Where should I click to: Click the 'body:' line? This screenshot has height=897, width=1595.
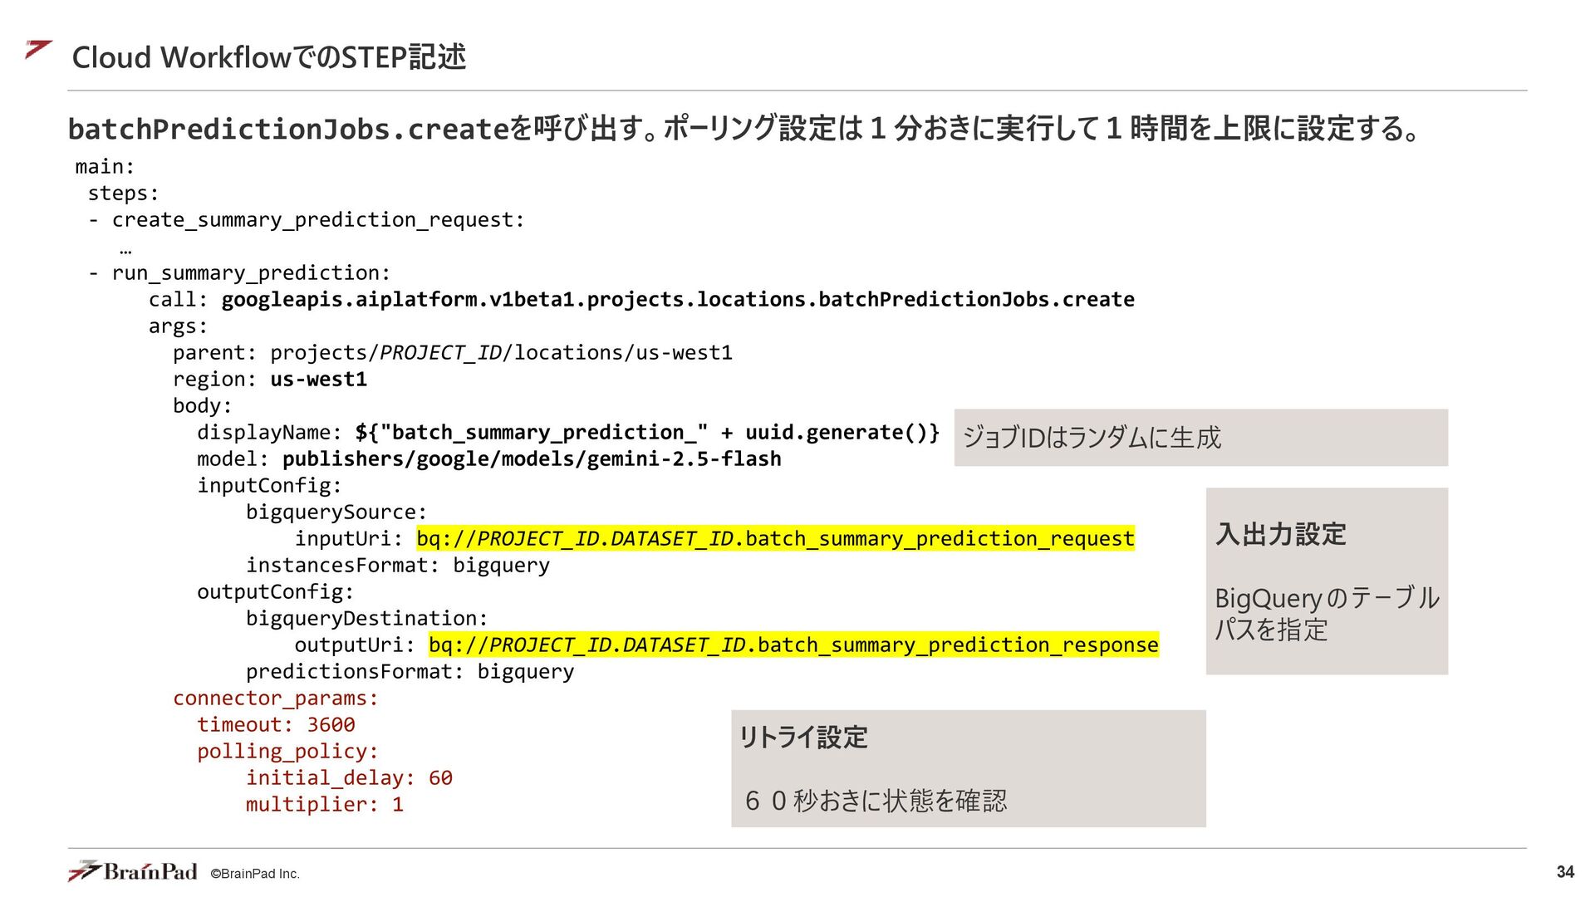pos(202,406)
